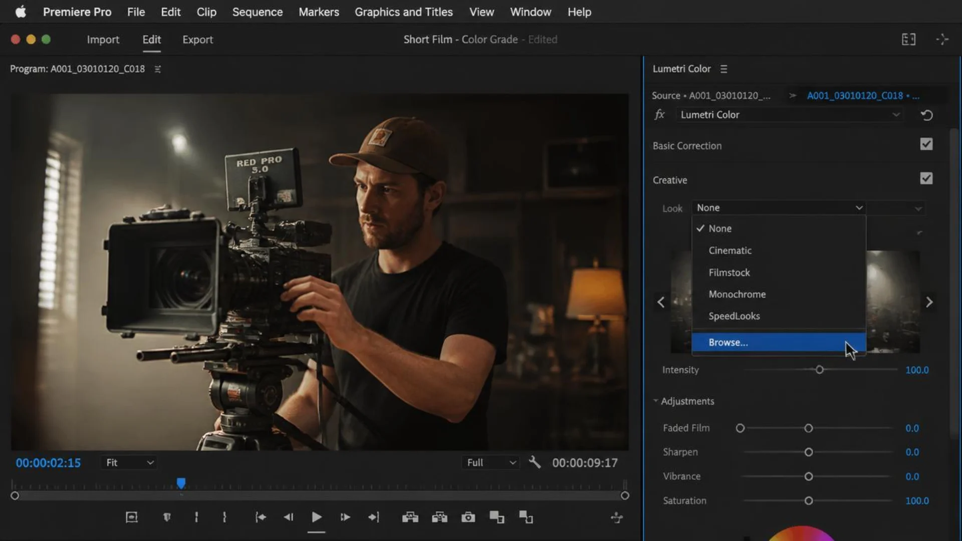Viewport: 962px width, 541px height.
Task: Open the workspaces layout icon
Action: pyautogui.click(x=908, y=39)
